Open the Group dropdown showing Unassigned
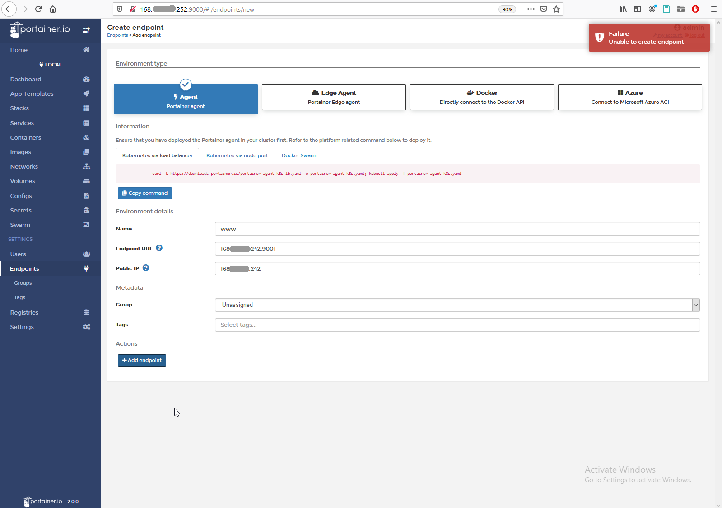 pyautogui.click(x=457, y=305)
